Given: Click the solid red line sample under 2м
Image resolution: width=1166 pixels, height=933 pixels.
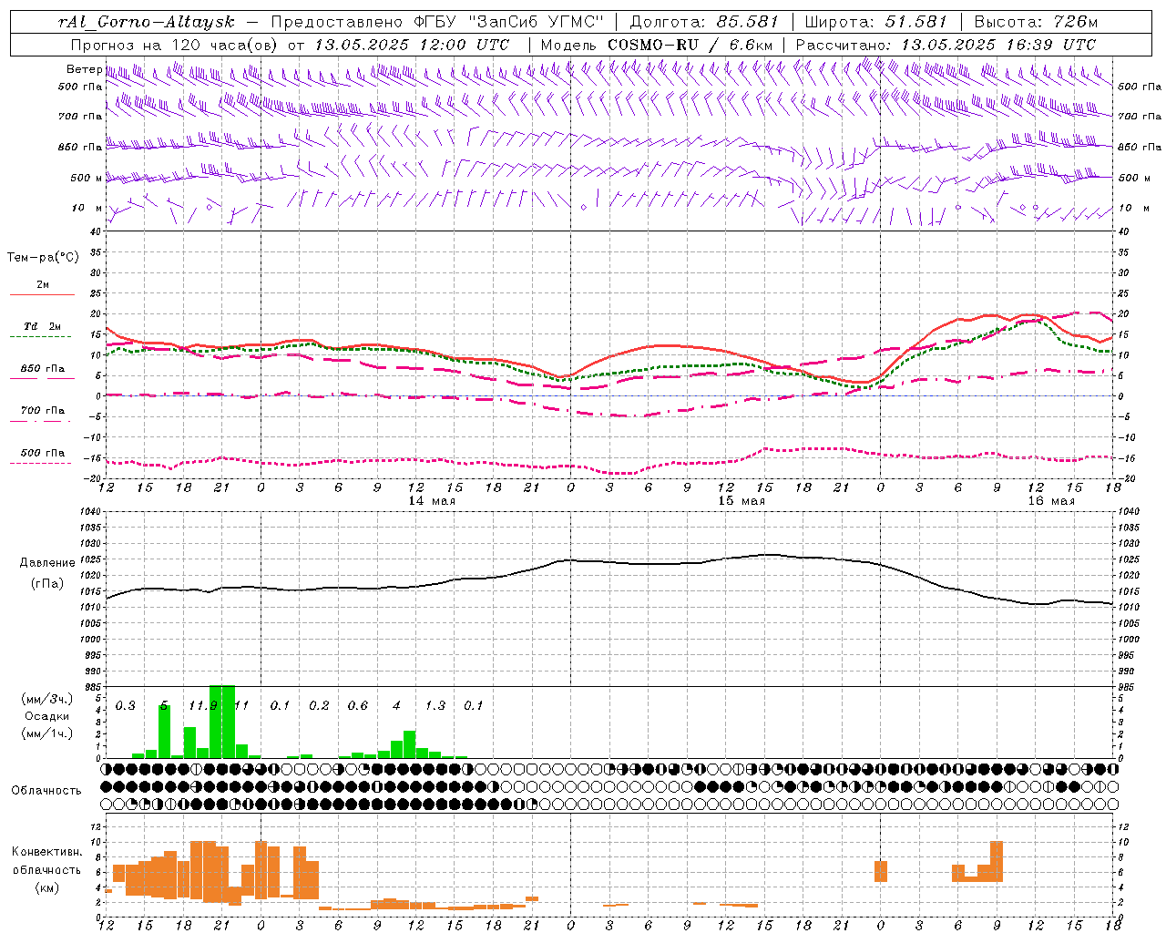Looking at the screenshot, I should 42,295.
